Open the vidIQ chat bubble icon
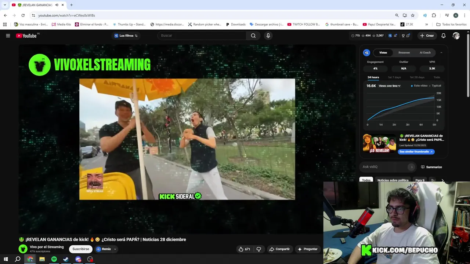Viewport: 470px width, 264px height. point(408,36)
